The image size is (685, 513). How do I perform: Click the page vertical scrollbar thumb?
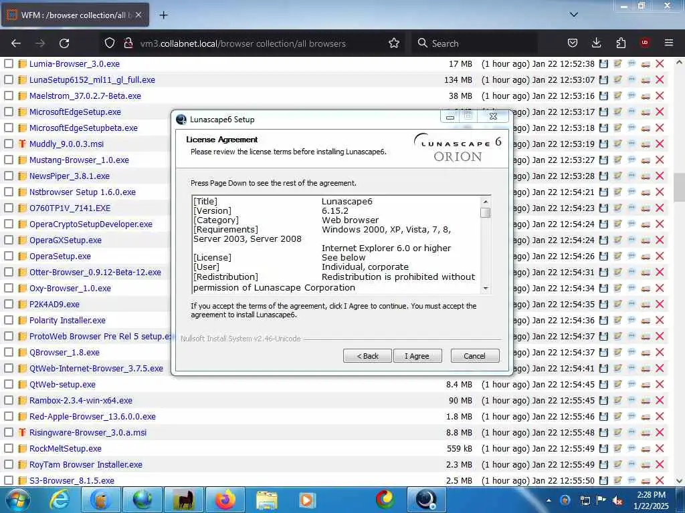[x=679, y=187]
